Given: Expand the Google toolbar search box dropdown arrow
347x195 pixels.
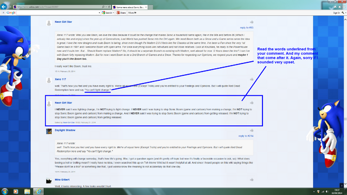Looking at the screenshot, I should [x=99, y=13].
